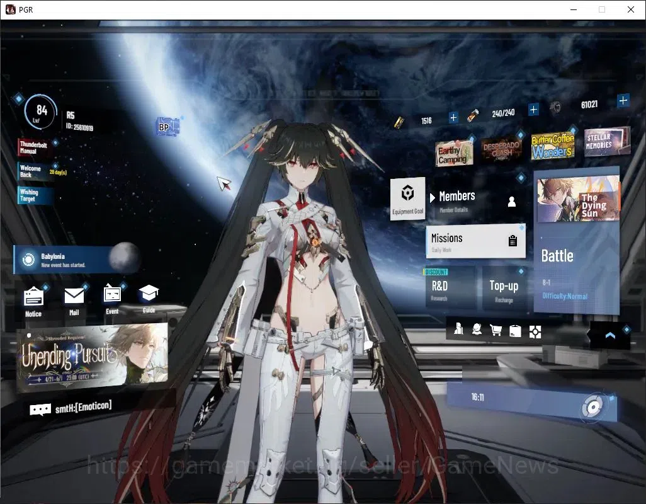Open the Stellar Memories event tab

(606, 141)
